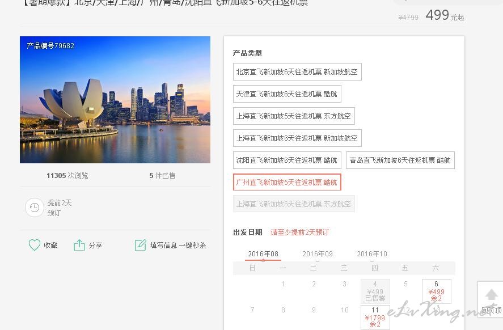
Task: Click 请至少提前2天预订 notice text
Action: [x=299, y=232]
